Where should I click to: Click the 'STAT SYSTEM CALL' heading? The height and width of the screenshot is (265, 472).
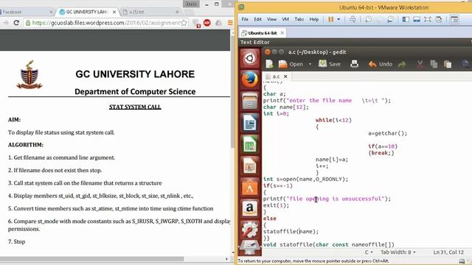tap(135, 107)
